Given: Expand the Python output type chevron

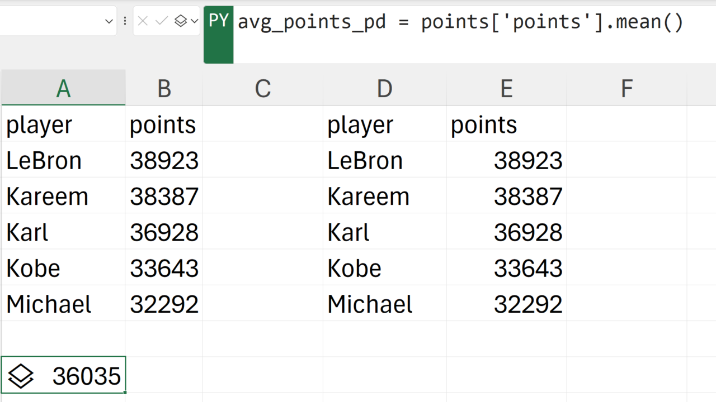Looking at the screenshot, I should (194, 21).
